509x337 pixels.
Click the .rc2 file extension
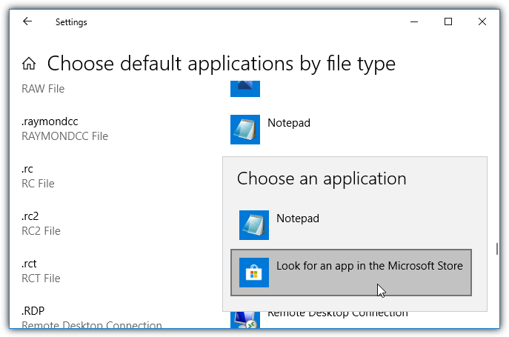click(30, 216)
